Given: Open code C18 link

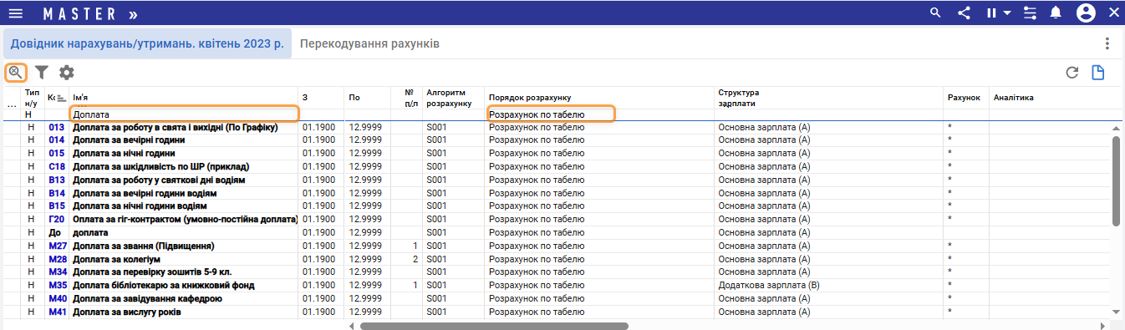Looking at the screenshot, I should pyautogui.click(x=57, y=166).
